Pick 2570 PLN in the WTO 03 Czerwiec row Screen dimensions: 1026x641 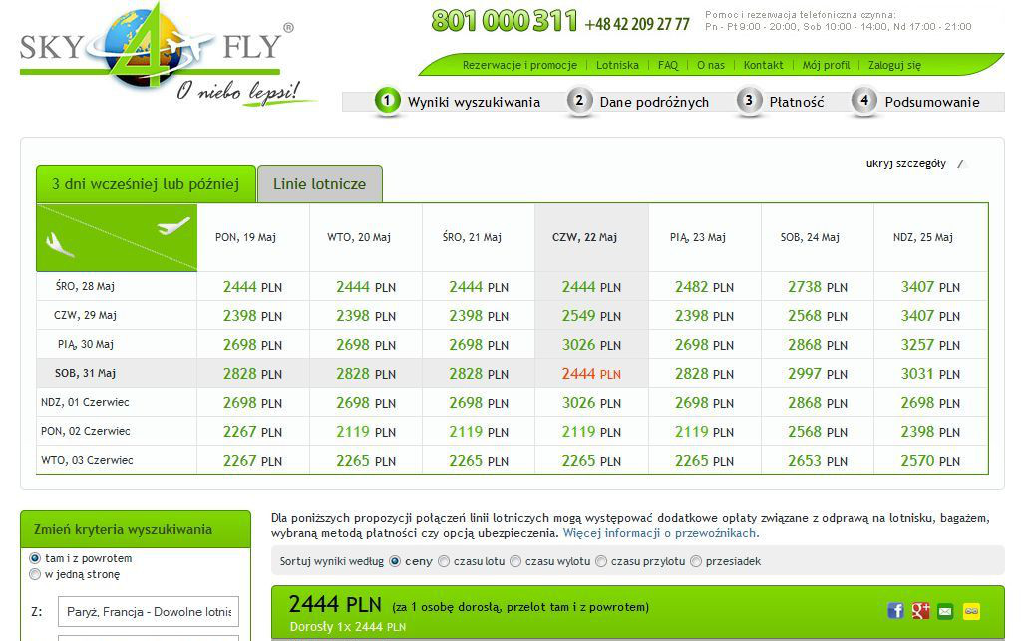pos(930,460)
